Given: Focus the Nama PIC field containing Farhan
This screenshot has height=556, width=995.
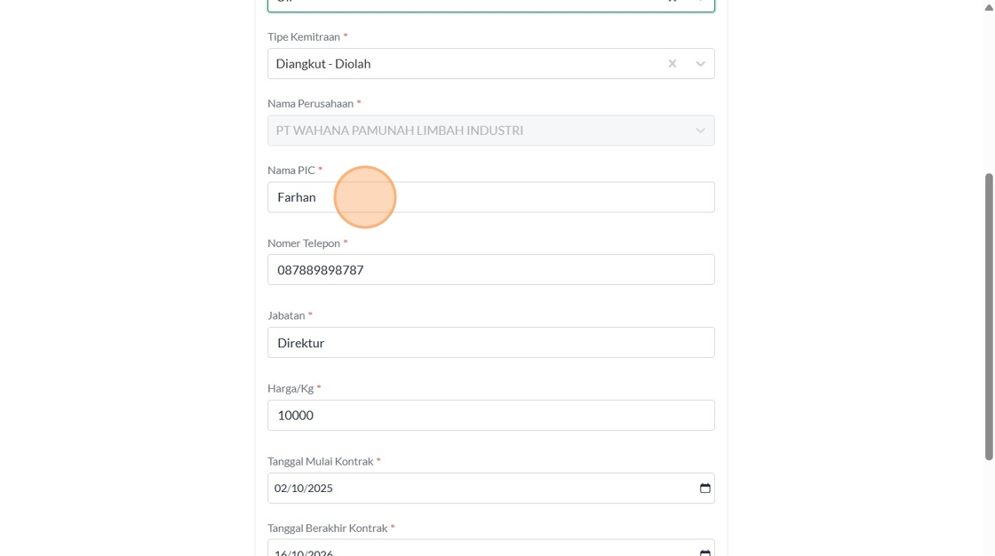Looking at the screenshot, I should (x=490, y=197).
